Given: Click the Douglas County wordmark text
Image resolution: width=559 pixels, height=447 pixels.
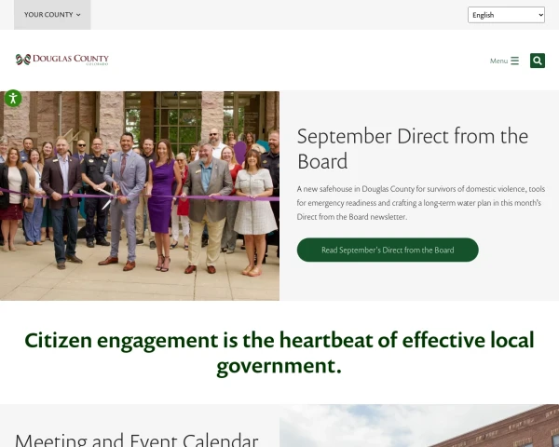Looking at the screenshot, I should coord(71,59).
